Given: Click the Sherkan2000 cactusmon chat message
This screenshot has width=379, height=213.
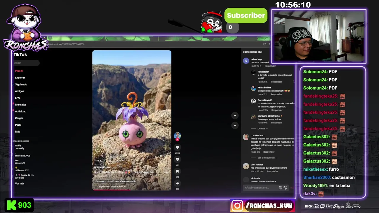Looking at the screenshot, I should coord(329,177).
